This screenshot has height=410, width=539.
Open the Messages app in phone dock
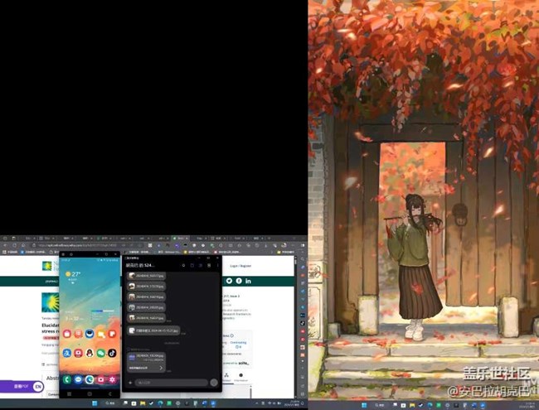pos(78,379)
